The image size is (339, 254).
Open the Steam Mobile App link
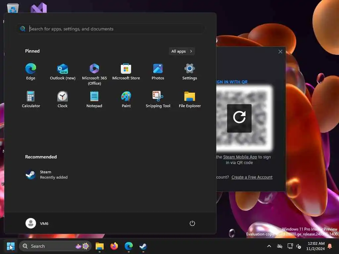(x=240, y=157)
